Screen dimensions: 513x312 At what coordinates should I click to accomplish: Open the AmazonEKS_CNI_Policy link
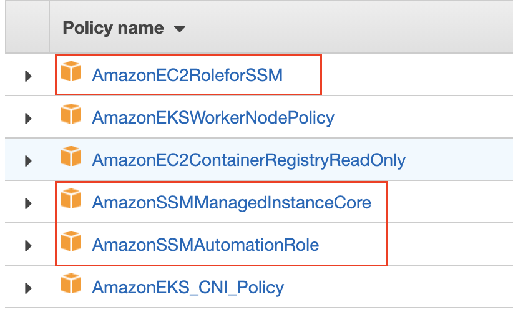click(188, 288)
